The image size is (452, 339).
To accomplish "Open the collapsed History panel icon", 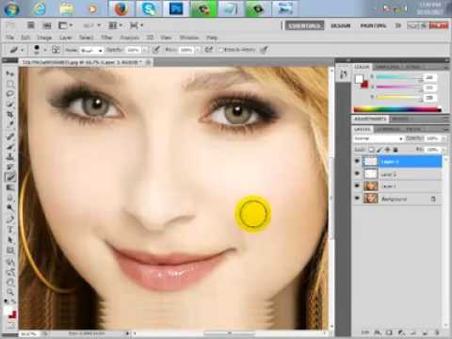I will click(344, 74).
